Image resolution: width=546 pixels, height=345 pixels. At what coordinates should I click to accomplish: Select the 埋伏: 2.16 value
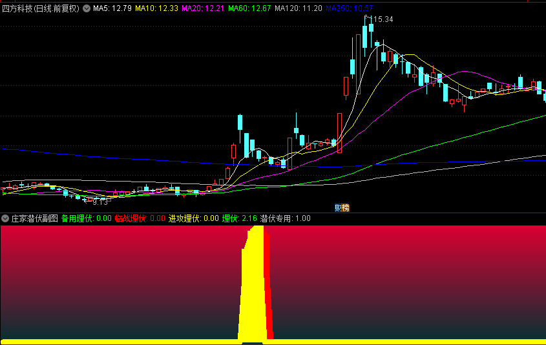[x=240, y=218]
